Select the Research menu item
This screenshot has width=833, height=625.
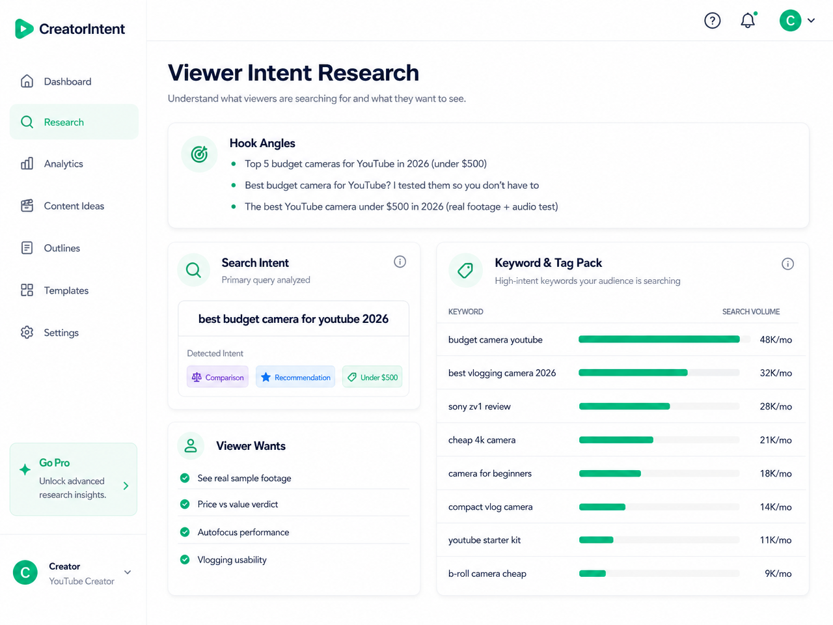pyautogui.click(x=74, y=122)
